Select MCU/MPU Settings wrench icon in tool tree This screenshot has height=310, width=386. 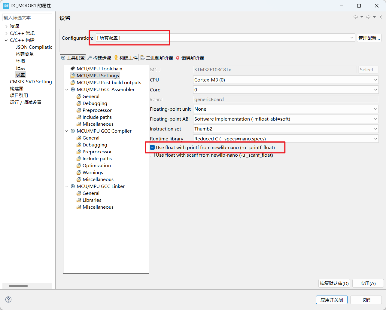point(72,75)
